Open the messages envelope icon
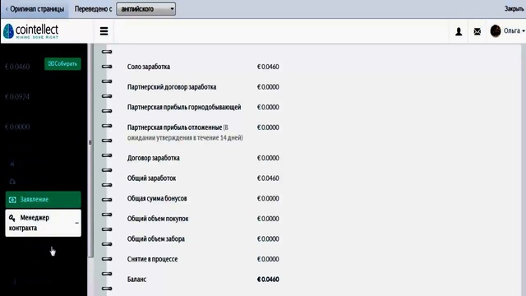 (x=477, y=31)
